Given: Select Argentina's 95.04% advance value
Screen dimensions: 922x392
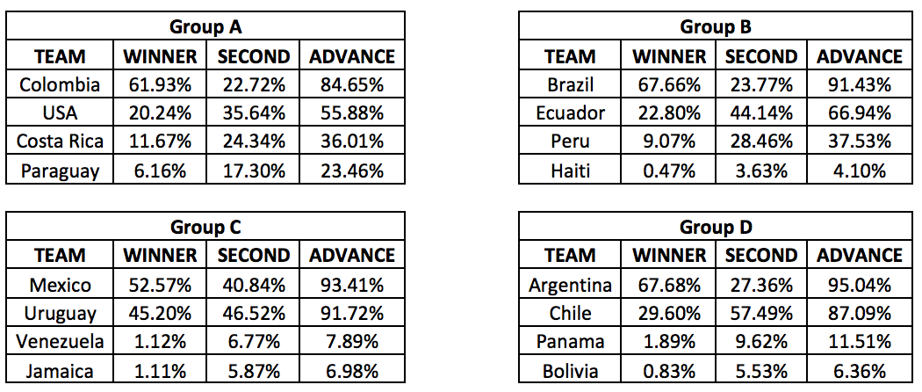Looking at the screenshot, I should pyautogui.click(x=860, y=285).
